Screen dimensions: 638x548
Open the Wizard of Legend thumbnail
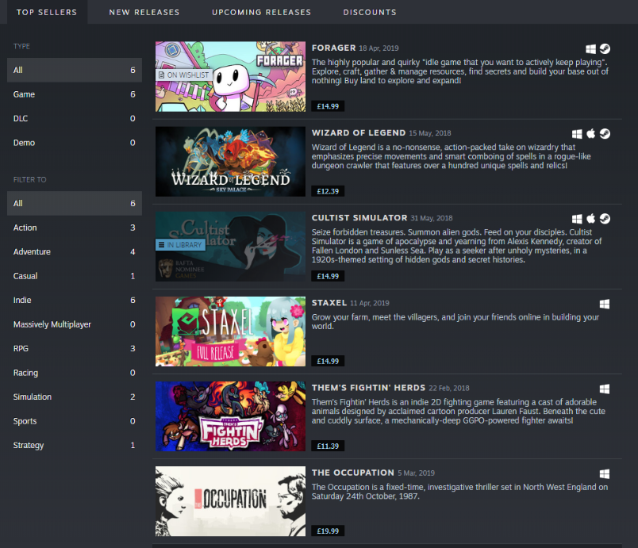point(230,162)
